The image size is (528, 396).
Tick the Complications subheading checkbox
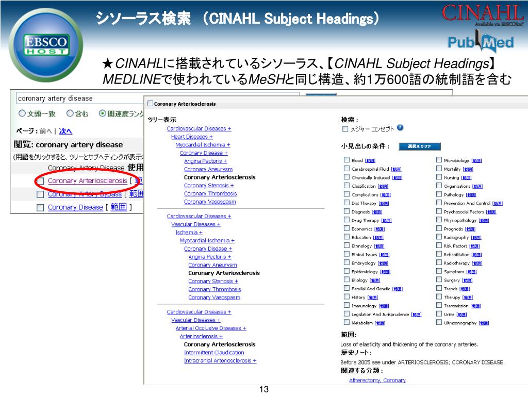point(346,194)
